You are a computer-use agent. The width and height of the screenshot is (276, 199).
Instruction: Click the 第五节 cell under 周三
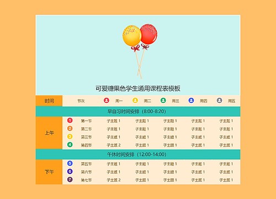coord(170,164)
